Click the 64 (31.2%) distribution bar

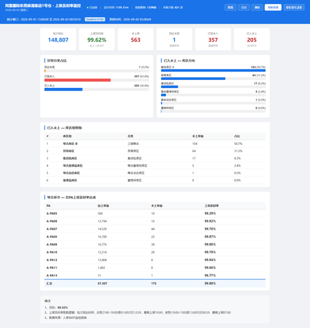tap(193, 79)
